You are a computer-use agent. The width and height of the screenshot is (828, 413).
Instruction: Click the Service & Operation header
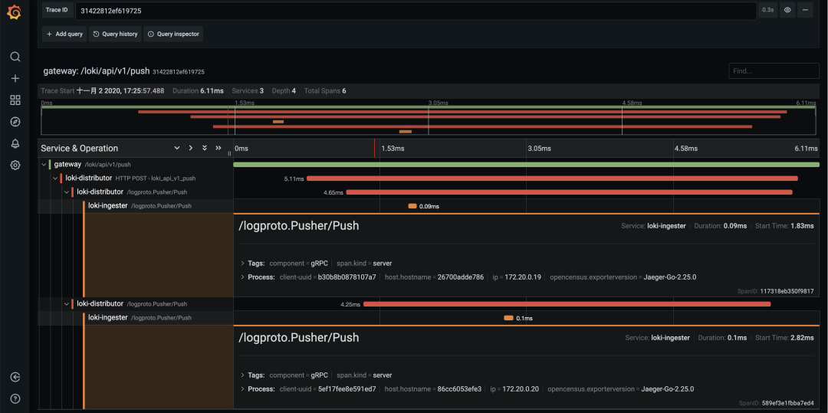pyautogui.click(x=79, y=148)
